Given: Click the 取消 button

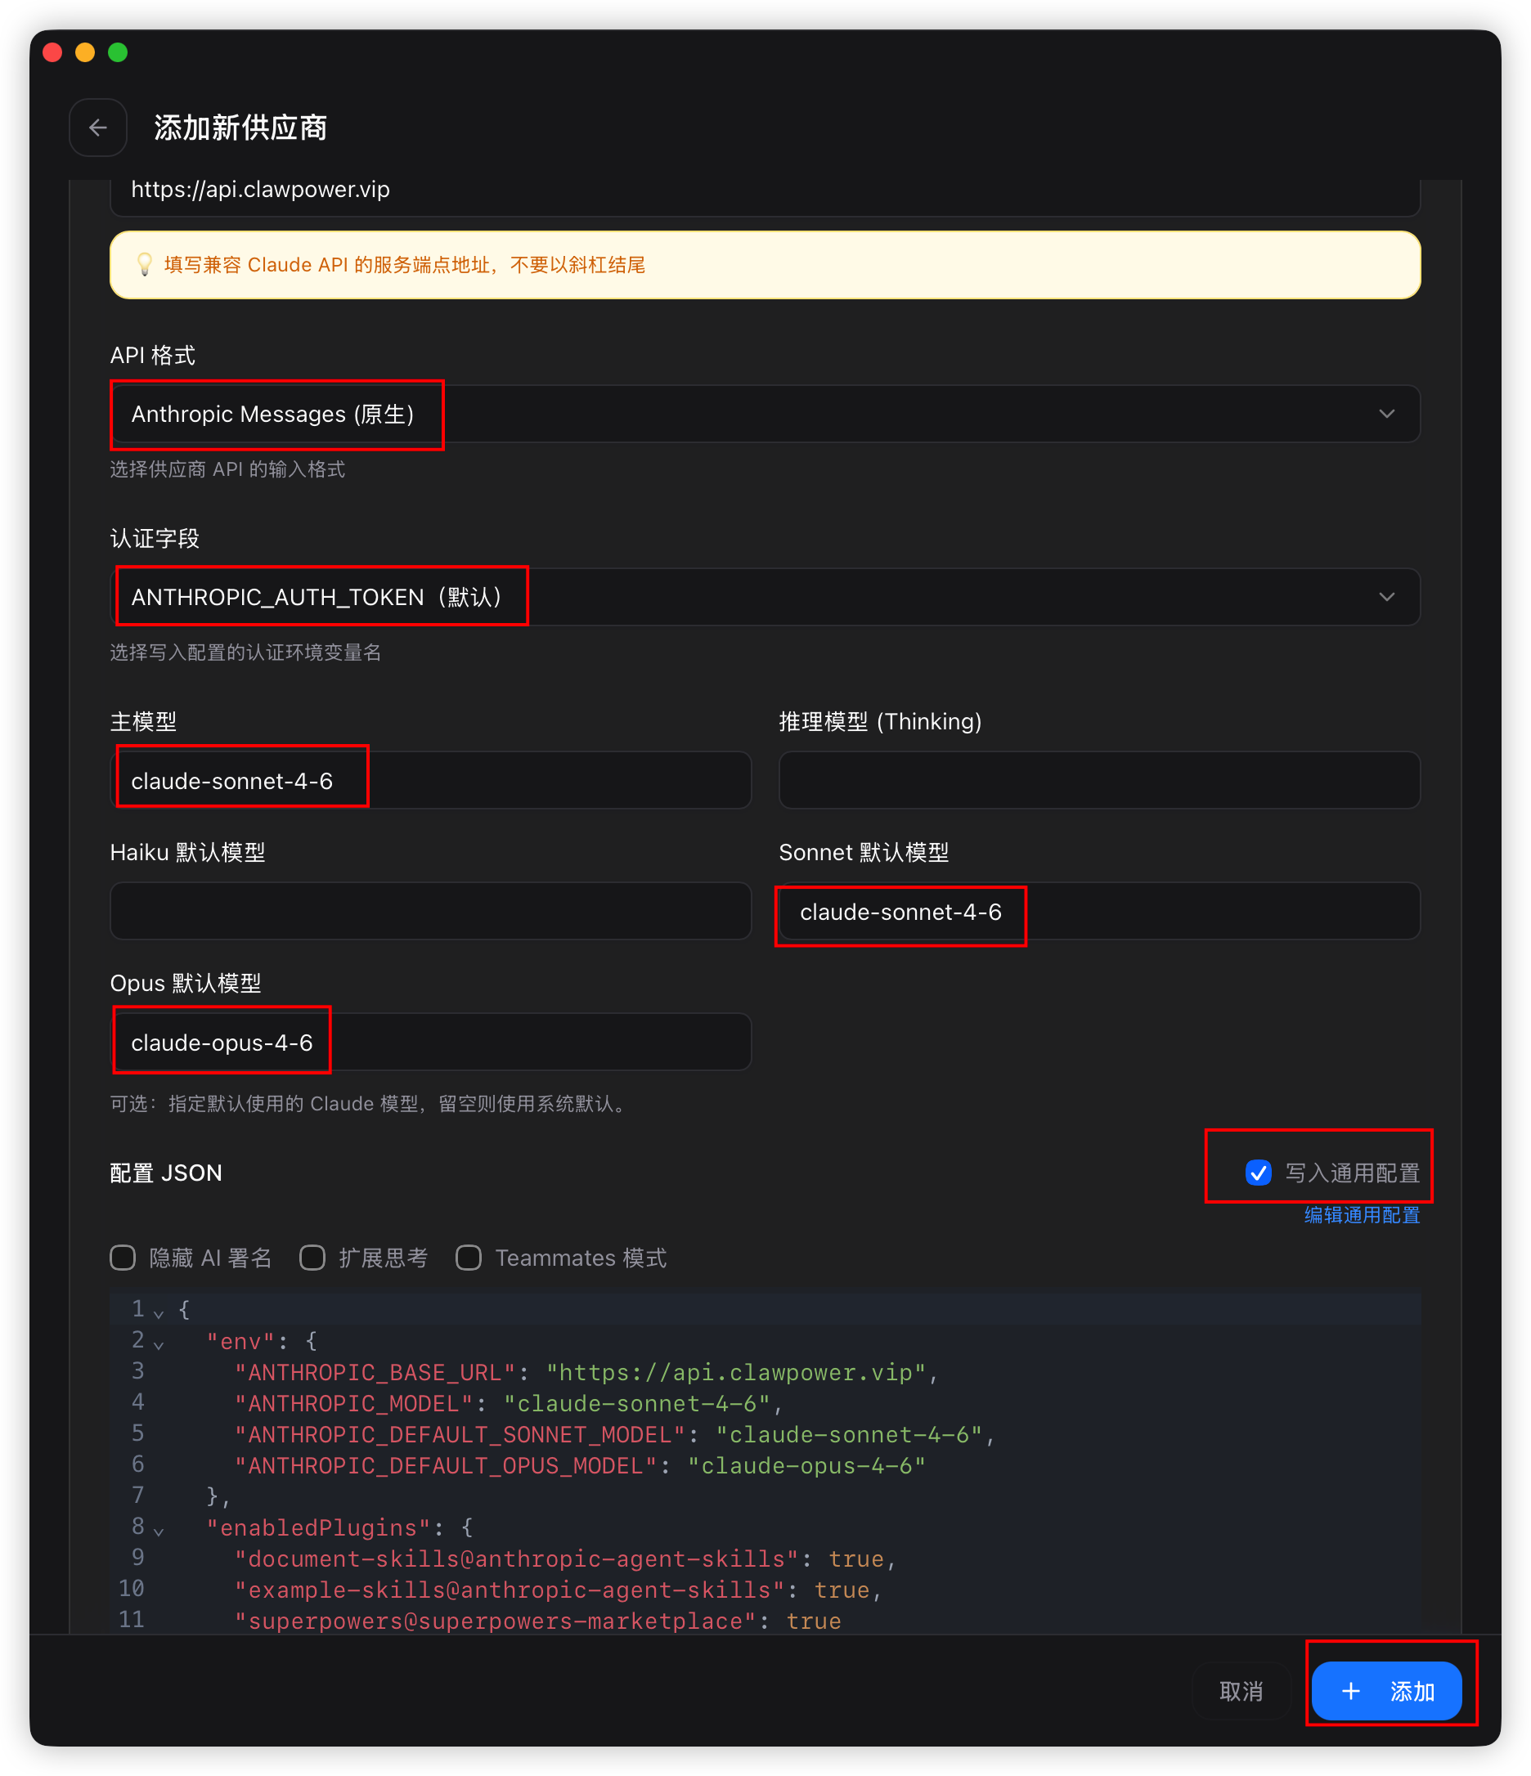Looking at the screenshot, I should pos(1241,1690).
